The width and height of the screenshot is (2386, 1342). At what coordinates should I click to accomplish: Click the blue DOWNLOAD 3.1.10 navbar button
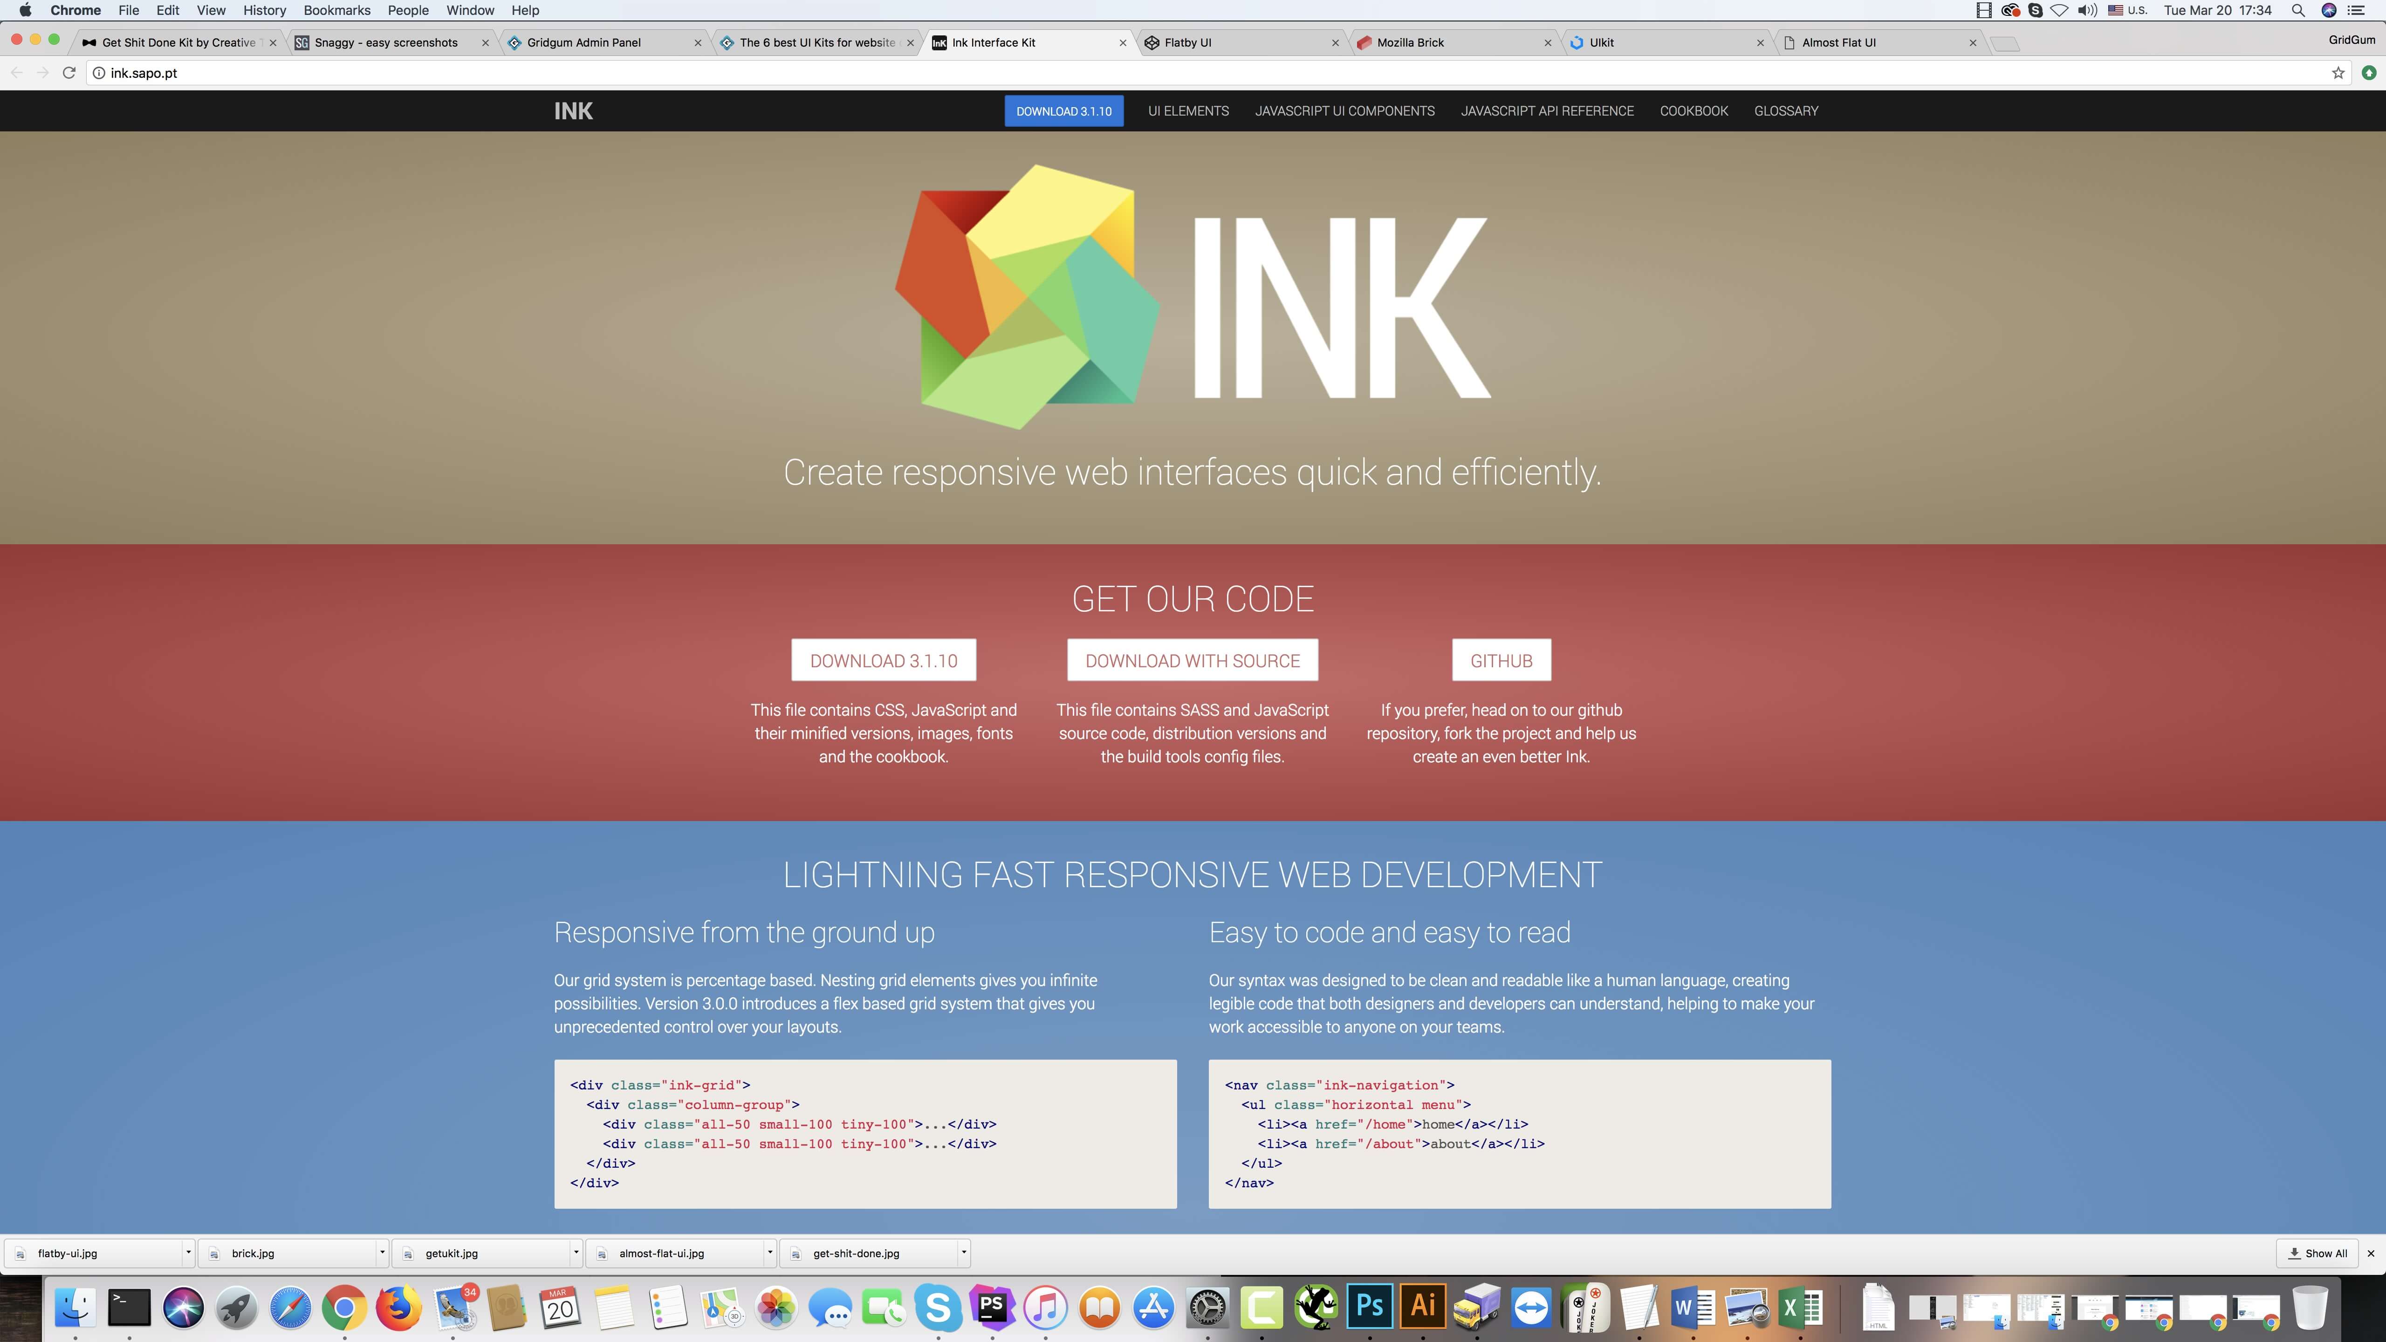coord(1064,111)
